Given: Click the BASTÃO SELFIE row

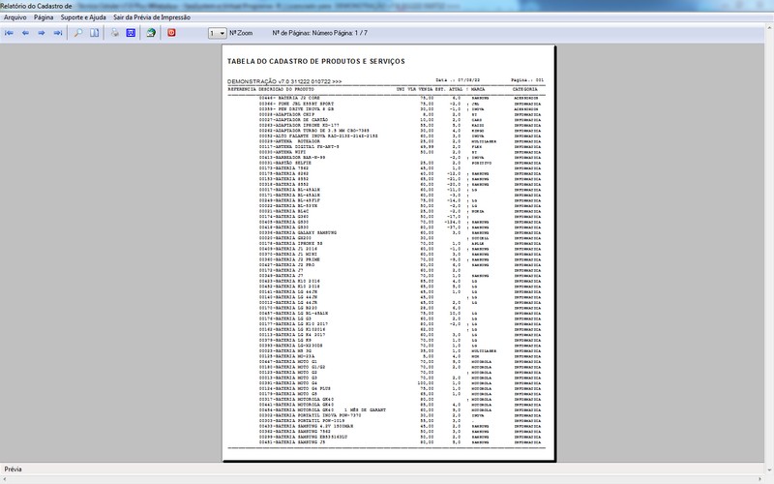Looking at the screenshot, I should click(400, 163).
